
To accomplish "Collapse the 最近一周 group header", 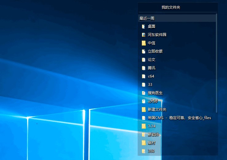I will [x=177, y=18].
